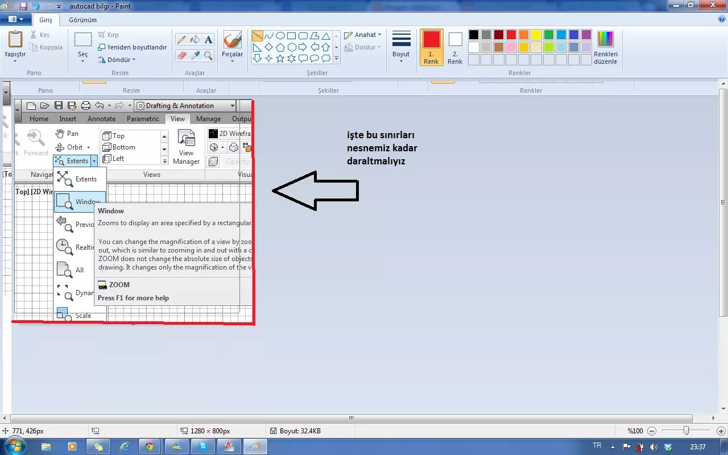Screen dimensions: 728x455
Task: Pick the green color swatch
Action: coord(549,35)
